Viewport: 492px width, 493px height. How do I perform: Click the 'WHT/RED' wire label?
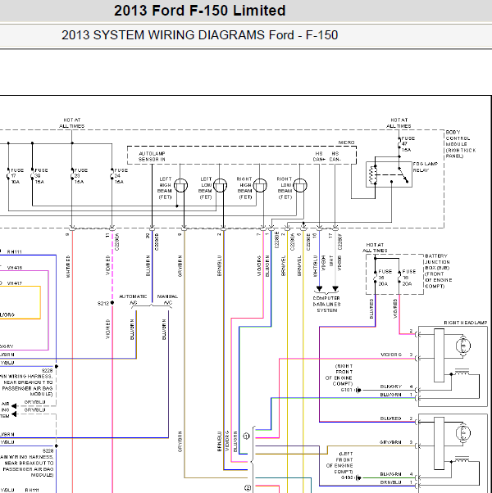[x=68, y=267]
